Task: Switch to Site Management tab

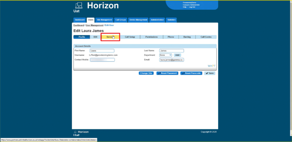Action: pos(104,20)
